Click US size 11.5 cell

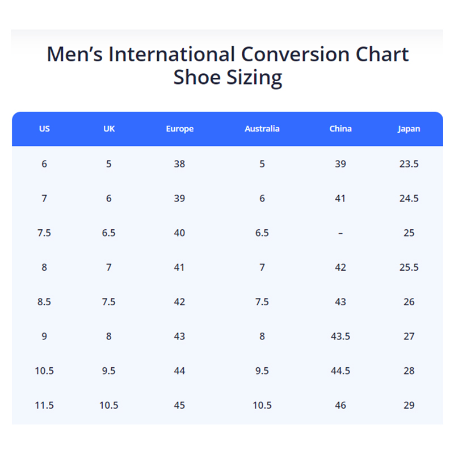tap(44, 405)
